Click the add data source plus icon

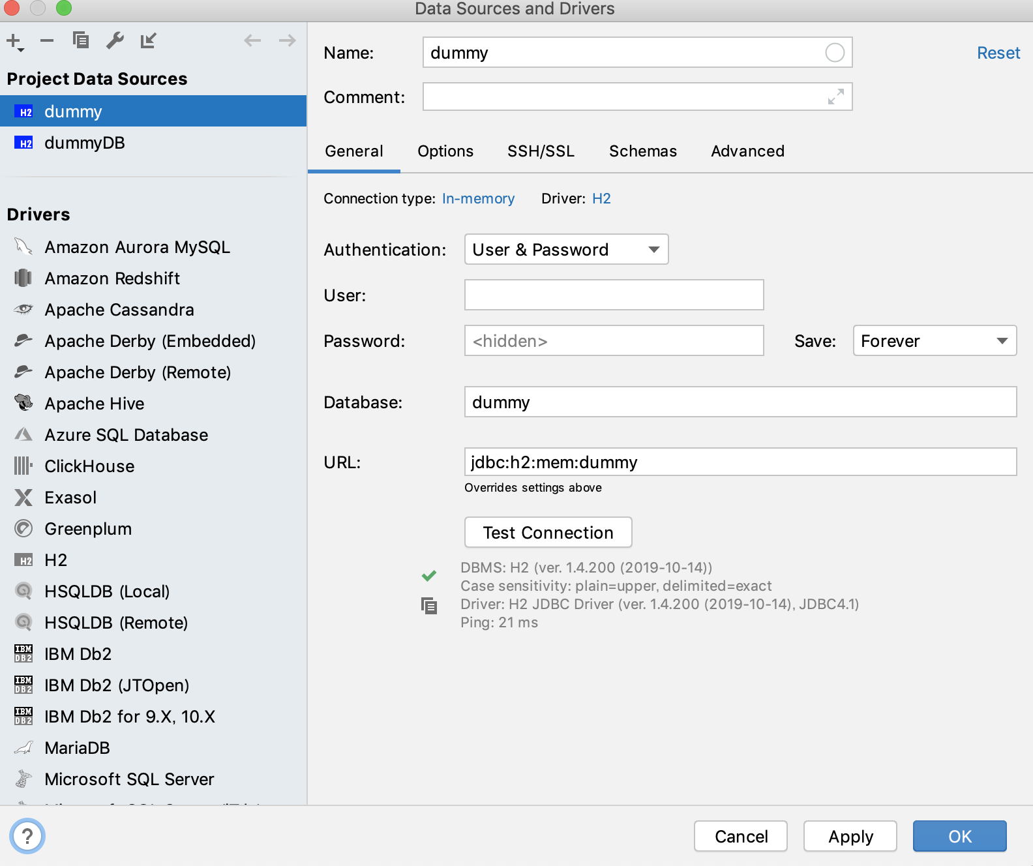point(14,41)
